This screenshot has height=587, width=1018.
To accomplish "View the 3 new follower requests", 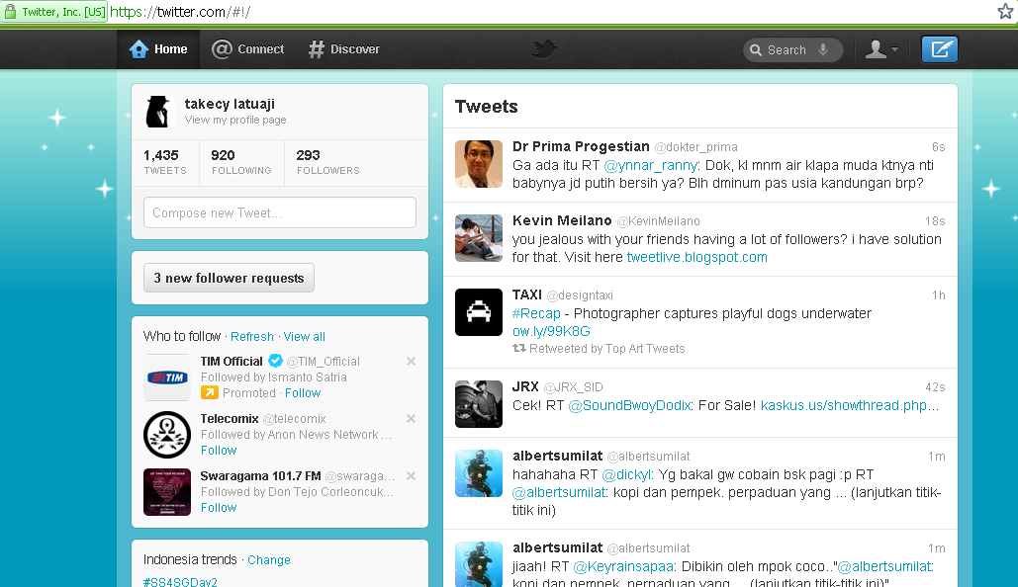I will coord(229,278).
